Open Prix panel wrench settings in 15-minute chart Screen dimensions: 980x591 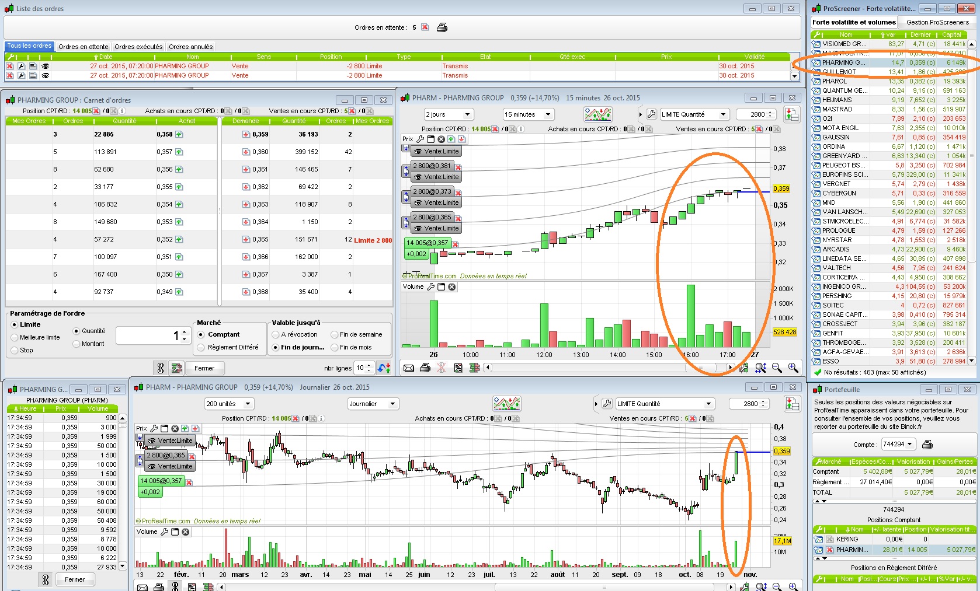point(420,139)
